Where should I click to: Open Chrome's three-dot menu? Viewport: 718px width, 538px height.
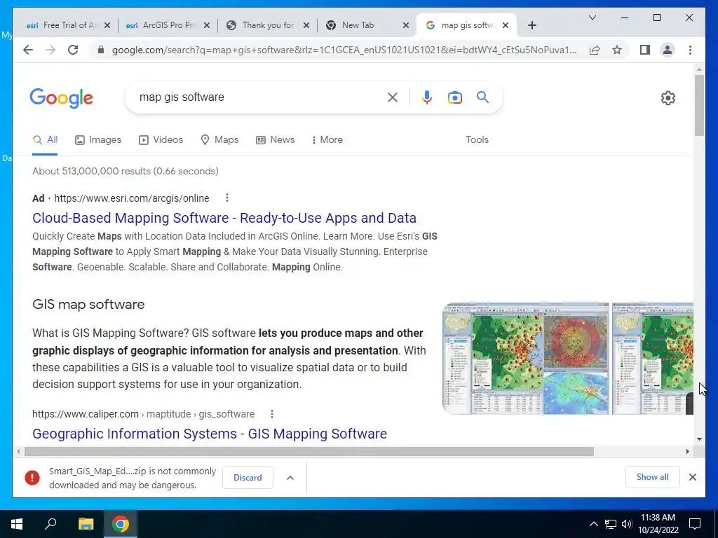690,50
